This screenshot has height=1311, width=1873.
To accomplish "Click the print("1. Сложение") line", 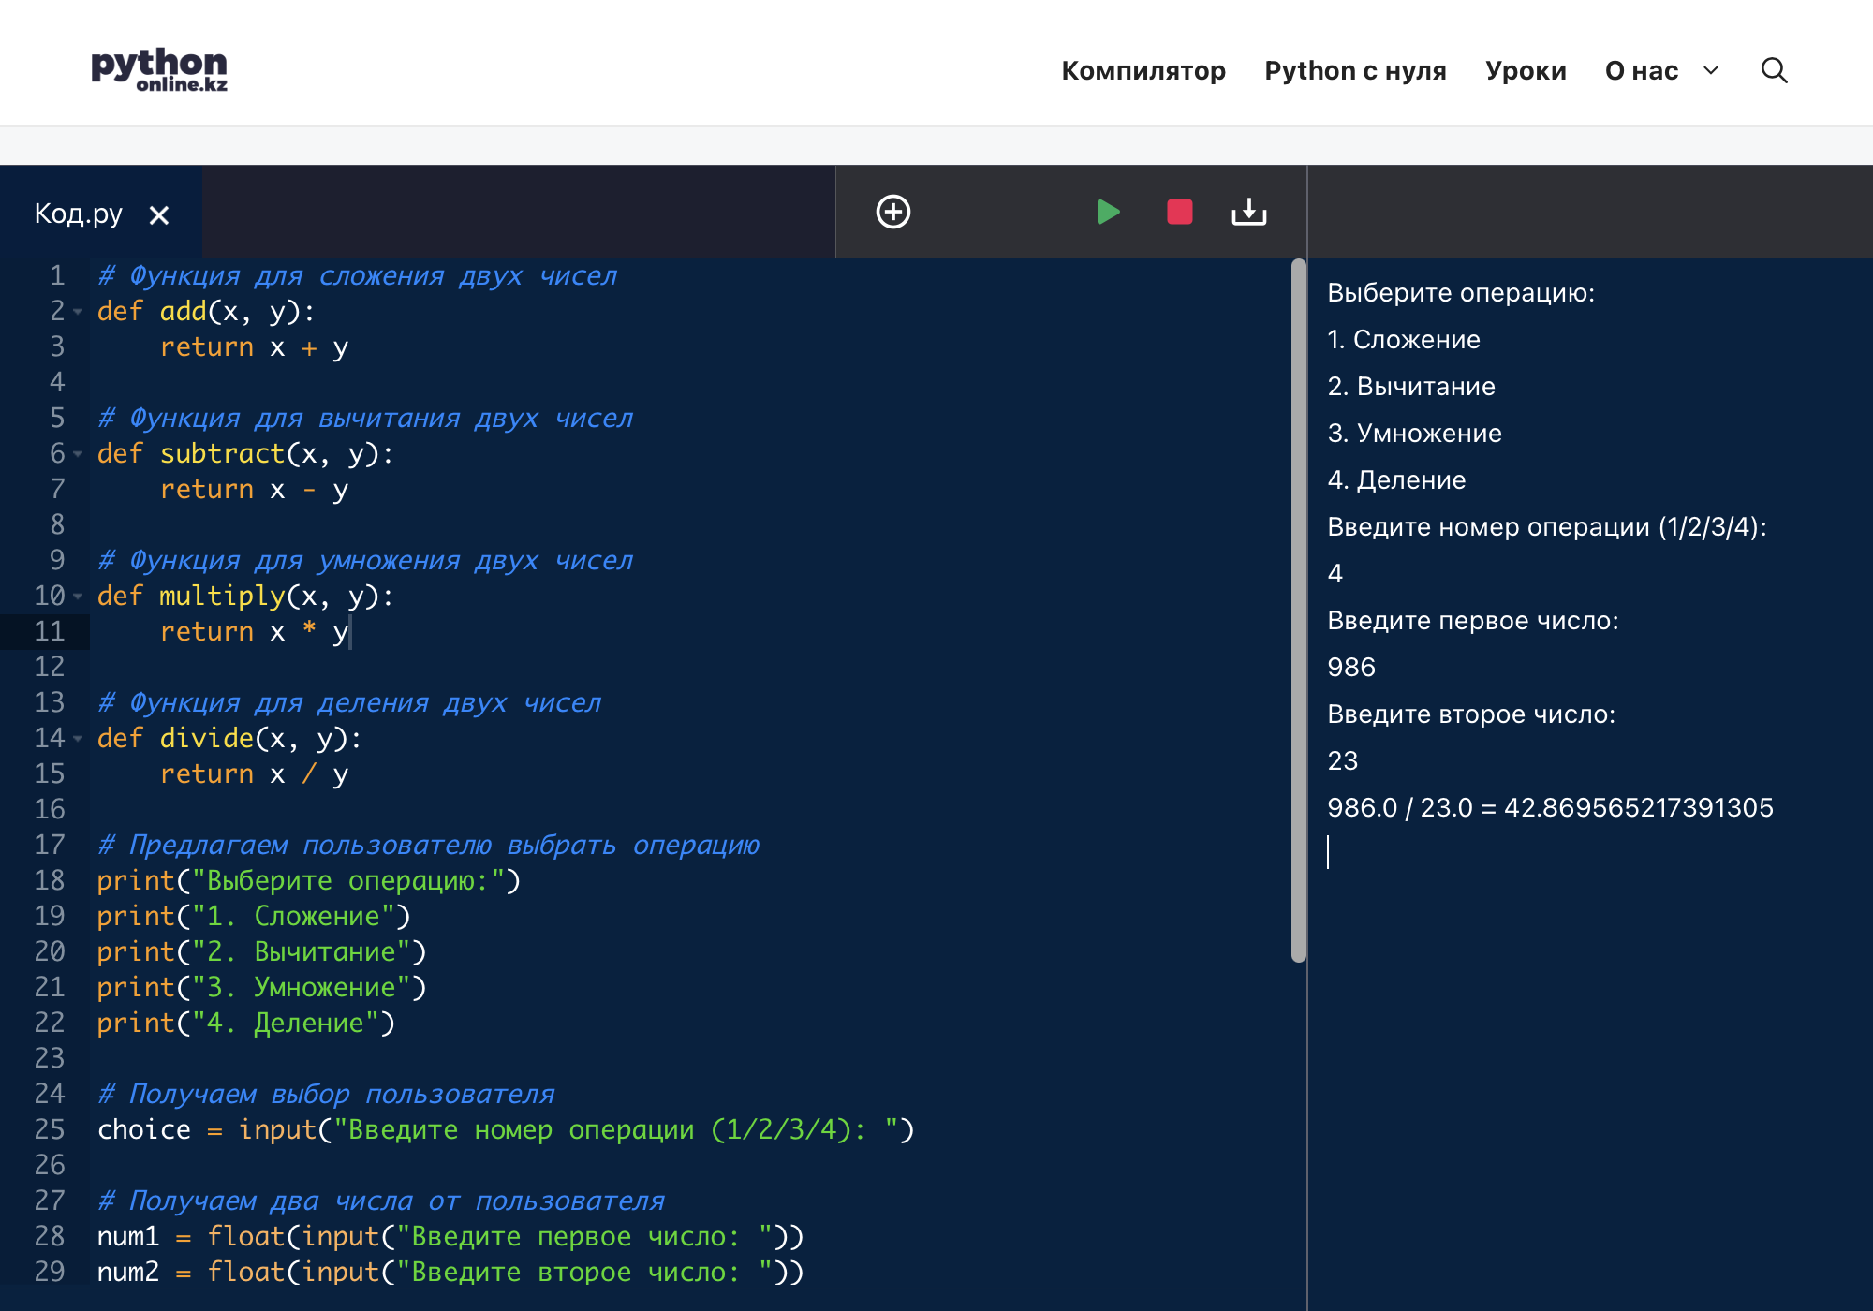I will (254, 916).
